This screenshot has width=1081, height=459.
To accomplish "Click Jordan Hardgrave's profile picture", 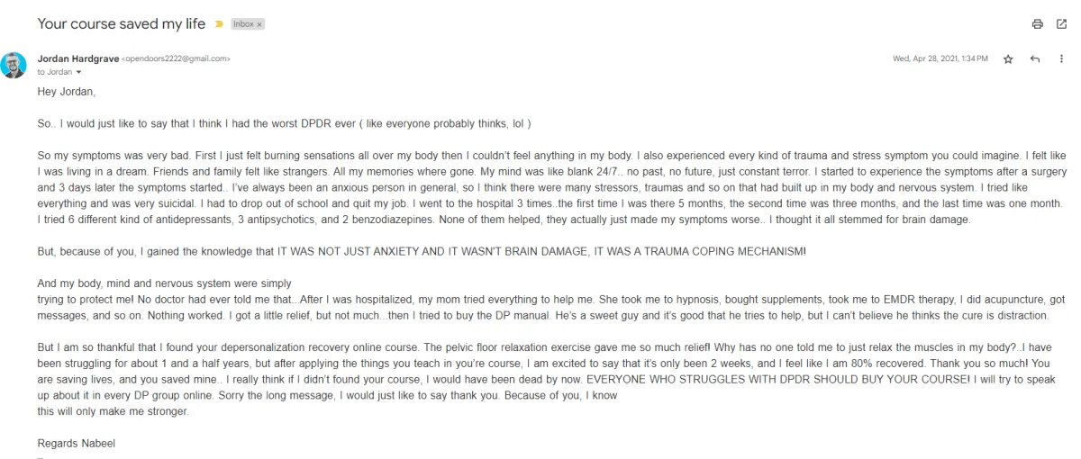I will [x=14, y=65].
